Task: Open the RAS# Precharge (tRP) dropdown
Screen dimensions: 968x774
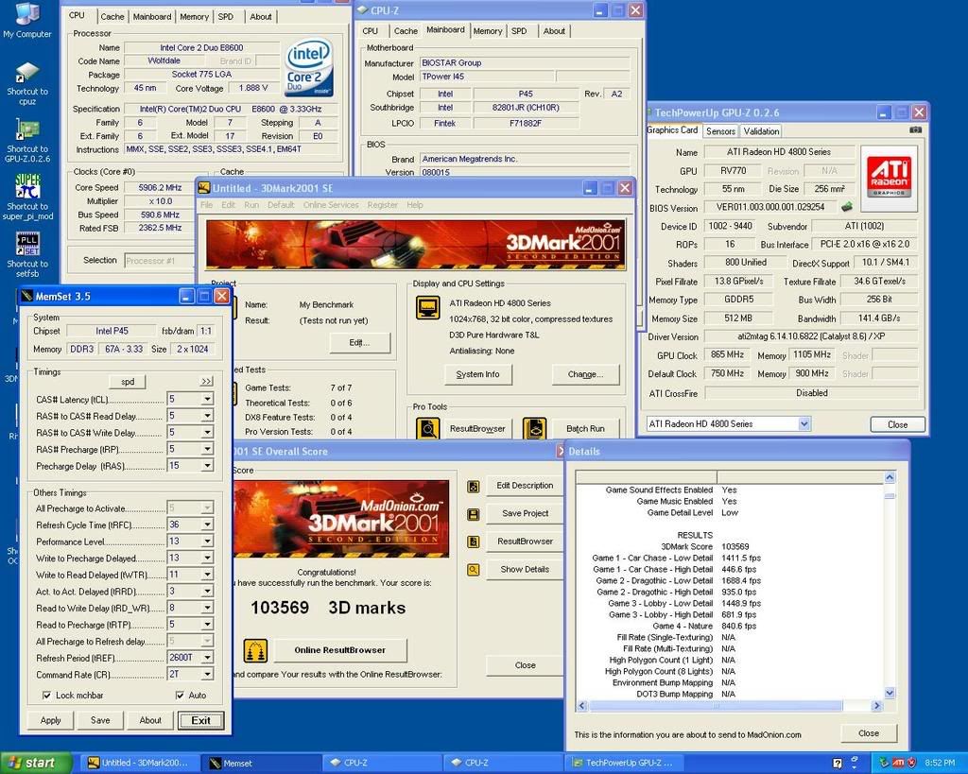Action: tap(207, 449)
